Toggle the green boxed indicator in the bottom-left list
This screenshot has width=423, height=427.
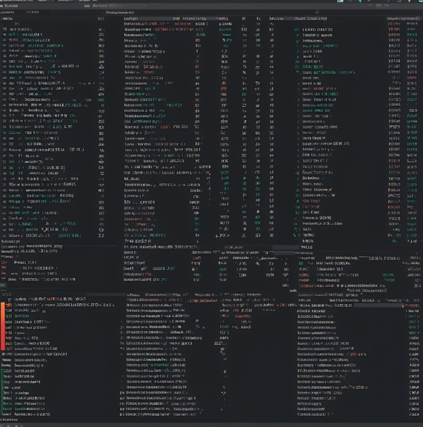click(9, 316)
